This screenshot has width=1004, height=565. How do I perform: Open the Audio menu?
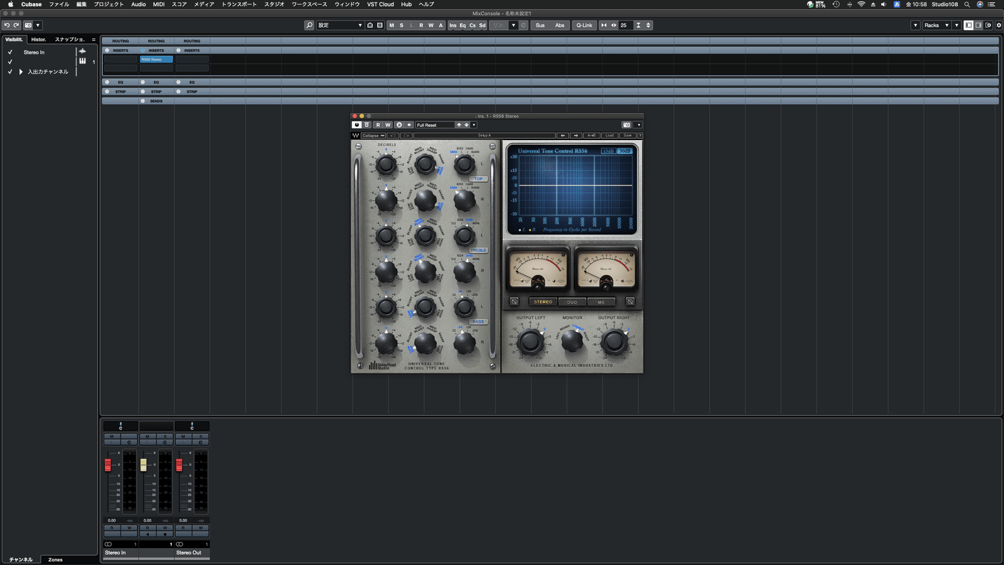(x=138, y=4)
